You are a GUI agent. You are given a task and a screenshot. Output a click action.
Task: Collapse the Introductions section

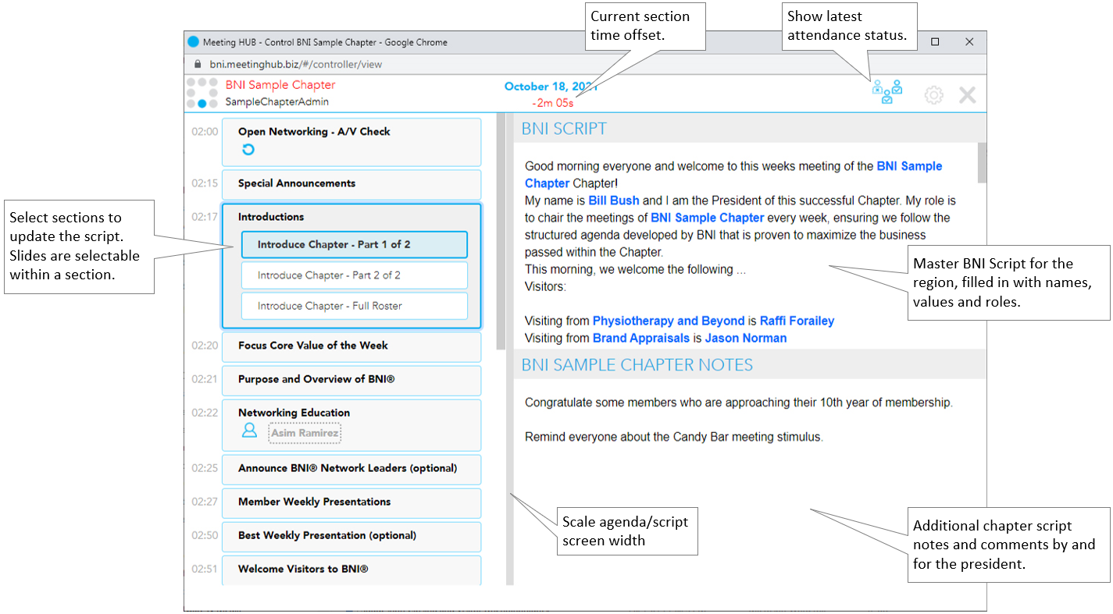click(x=271, y=217)
